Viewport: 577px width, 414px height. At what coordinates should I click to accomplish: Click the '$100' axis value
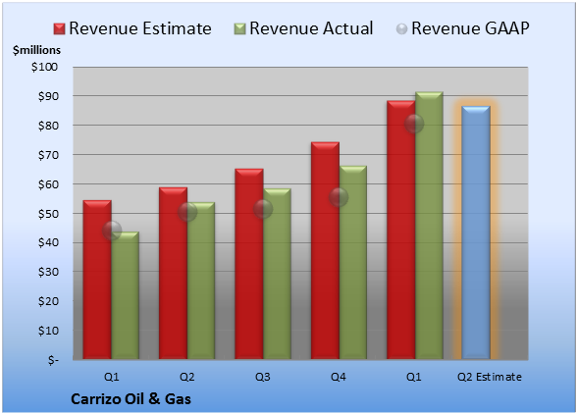click(x=44, y=67)
